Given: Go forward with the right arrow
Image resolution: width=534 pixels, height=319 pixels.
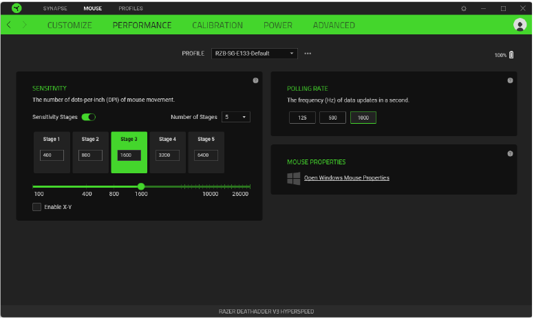Looking at the screenshot, I should point(24,25).
